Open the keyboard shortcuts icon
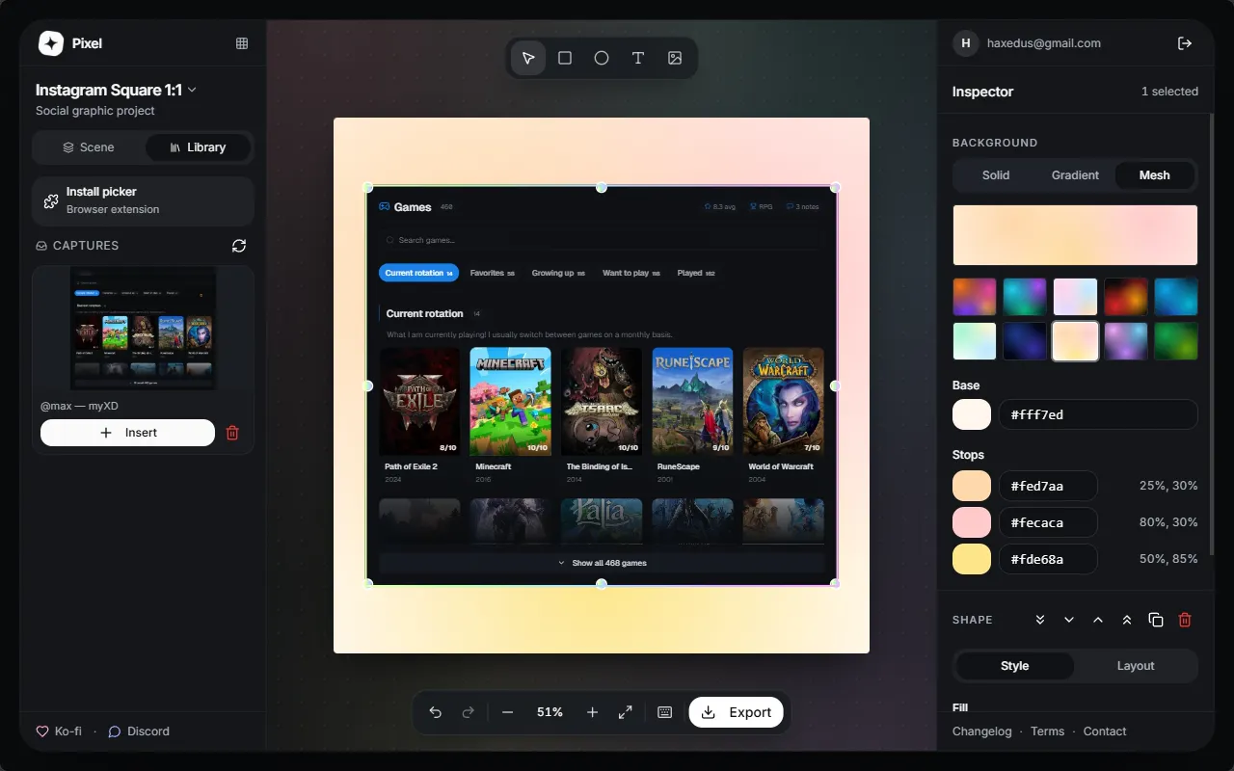 (664, 712)
